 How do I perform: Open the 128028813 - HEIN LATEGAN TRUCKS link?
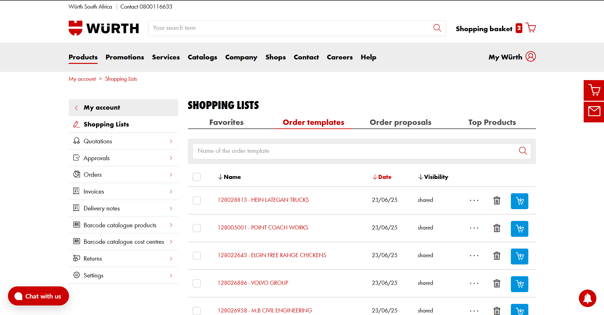[x=263, y=200]
